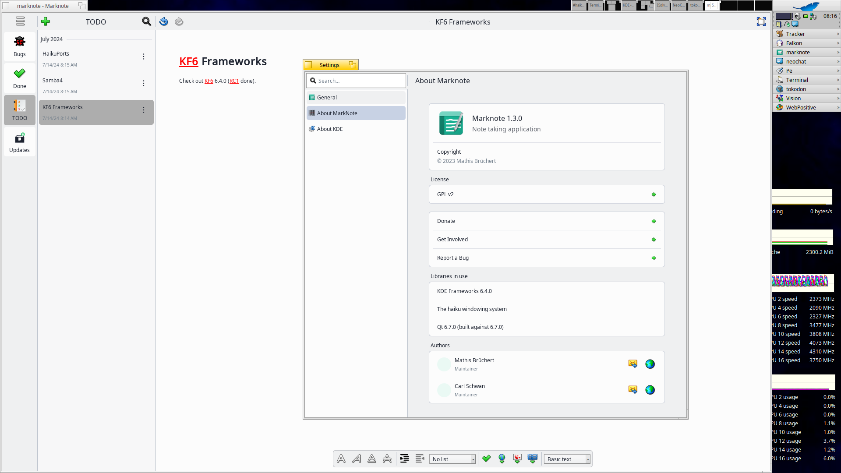Viewport: 841px width, 473px height.
Task: Insert a table from formatting toolbar
Action: [533, 459]
